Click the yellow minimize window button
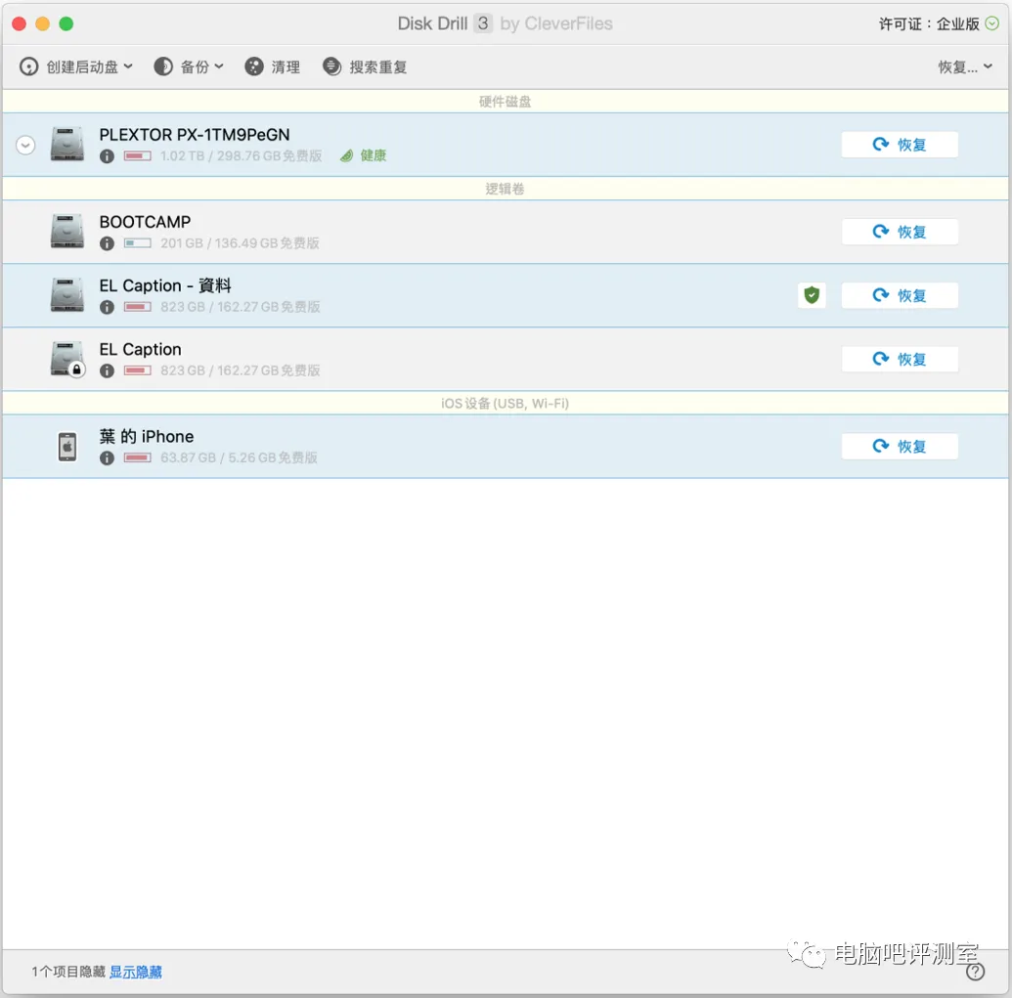This screenshot has height=998, width=1012. pos(43,23)
